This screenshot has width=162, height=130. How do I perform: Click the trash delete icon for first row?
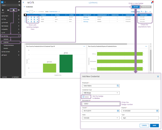pos(31,17)
